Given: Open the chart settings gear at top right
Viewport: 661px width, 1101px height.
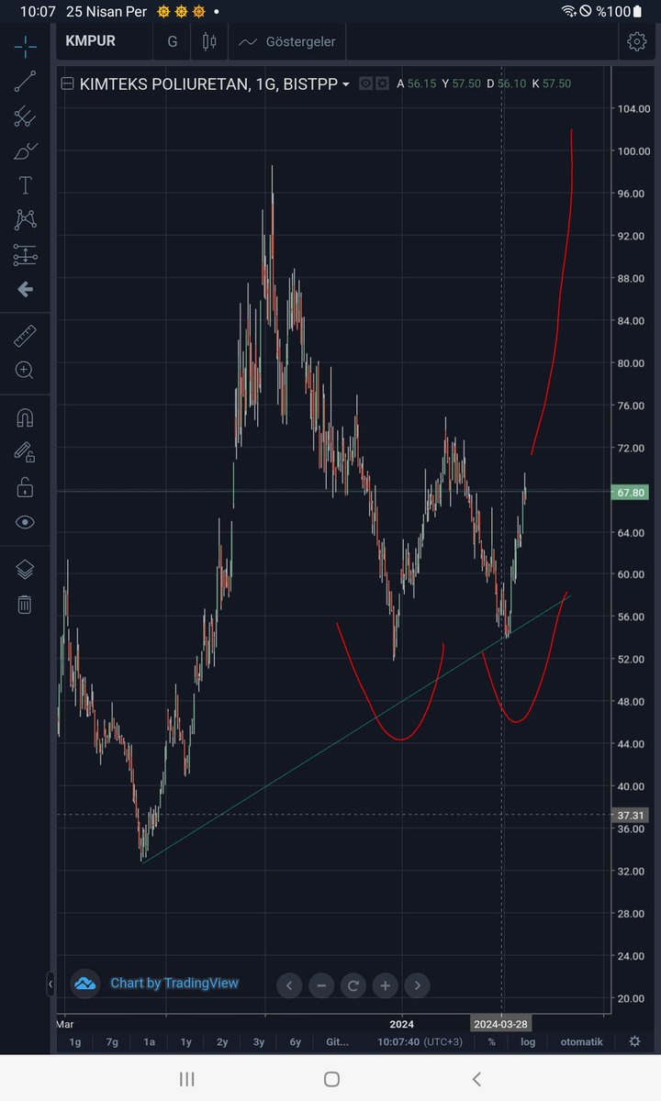Looking at the screenshot, I should (x=636, y=41).
